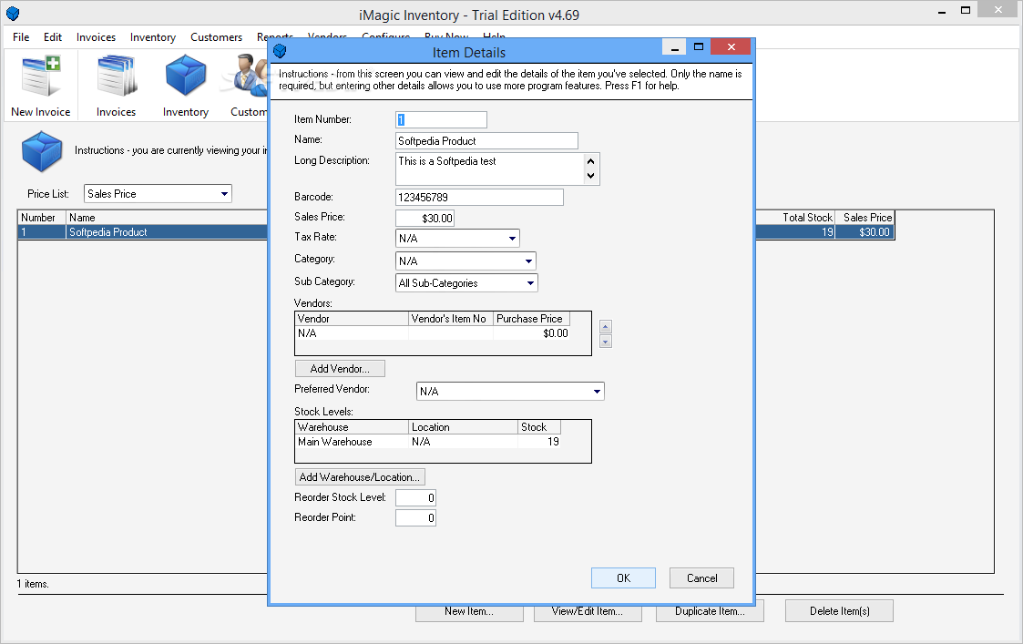
Task: Click the Name column header in main list
Action: (x=167, y=218)
